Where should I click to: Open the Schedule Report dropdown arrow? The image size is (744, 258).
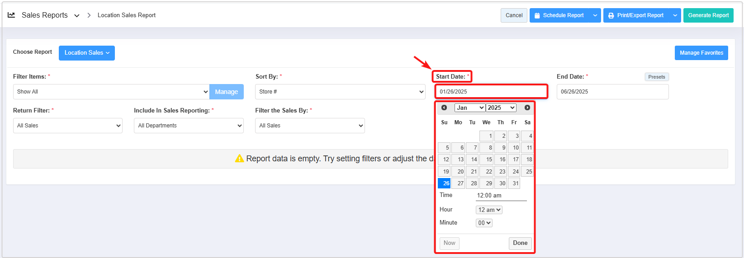(x=595, y=15)
